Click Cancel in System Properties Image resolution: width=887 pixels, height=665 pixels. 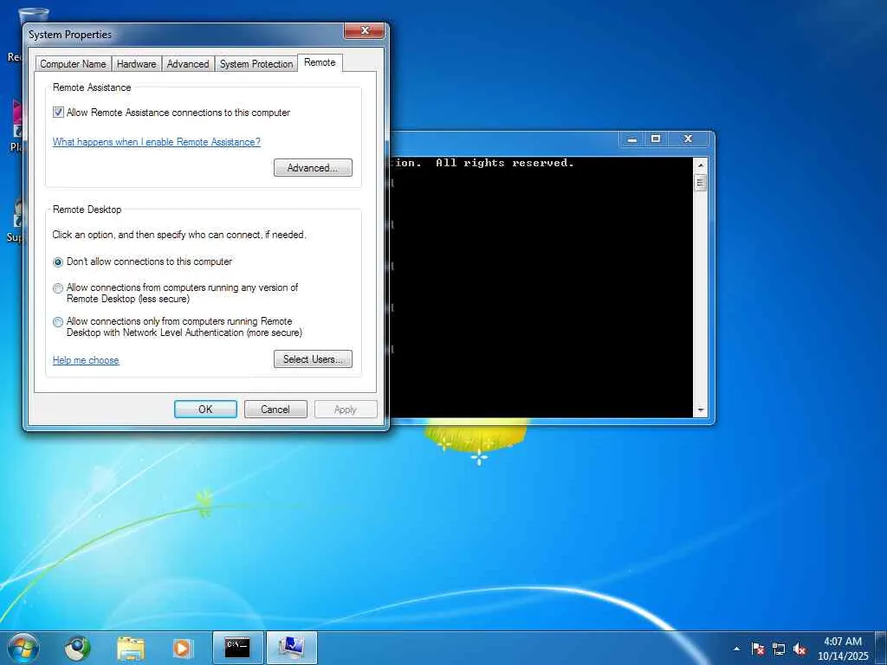tap(275, 409)
